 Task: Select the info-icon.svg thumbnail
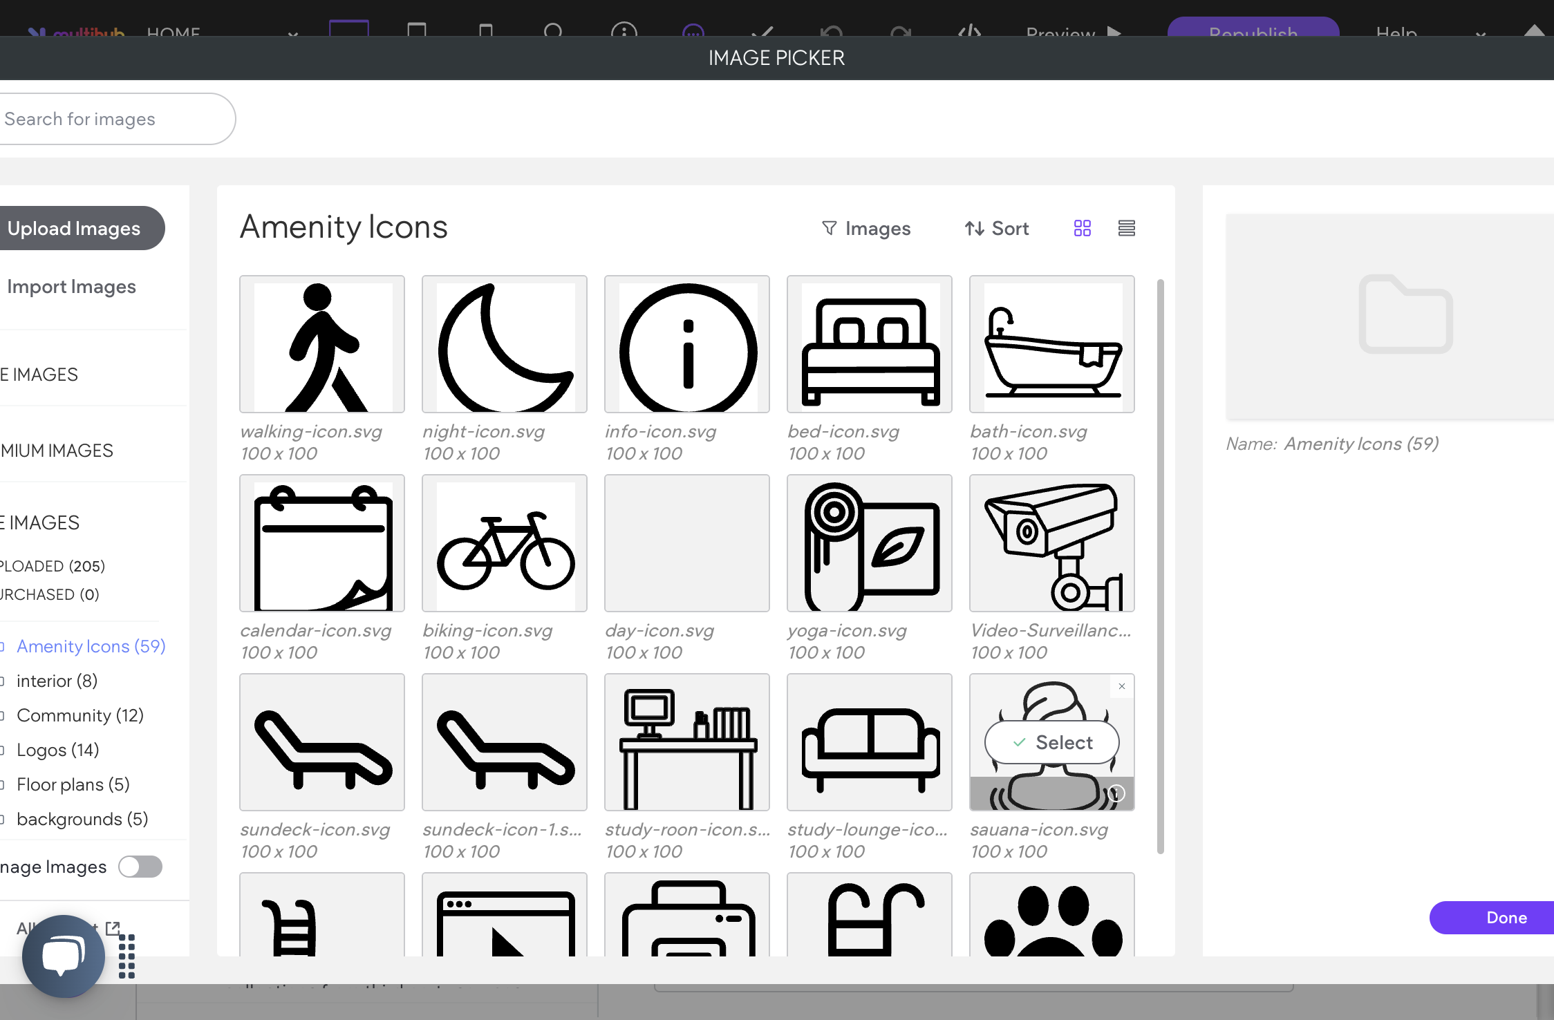click(687, 344)
